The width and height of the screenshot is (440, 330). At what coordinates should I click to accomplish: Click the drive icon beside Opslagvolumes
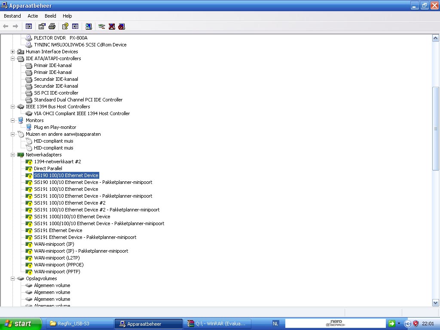(21, 278)
